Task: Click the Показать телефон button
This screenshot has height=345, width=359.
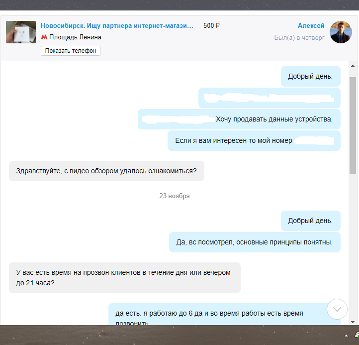Action: coord(71,51)
